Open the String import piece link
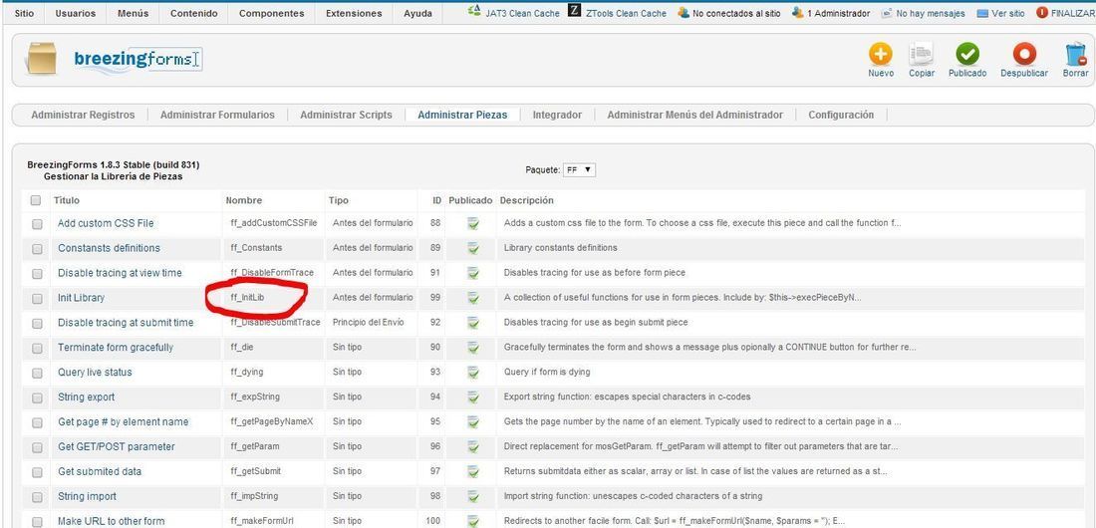Screen dimensions: 1096x528 click(88, 496)
